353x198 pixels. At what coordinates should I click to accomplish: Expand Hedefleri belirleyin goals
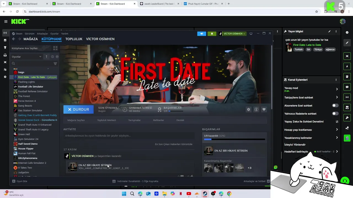click(x=337, y=152)
